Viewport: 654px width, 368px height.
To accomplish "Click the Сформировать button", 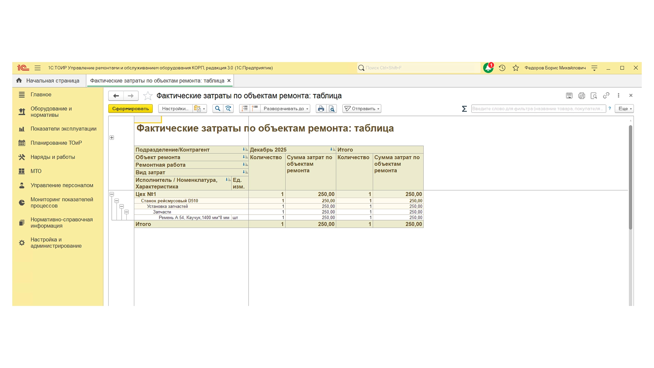I will click(x=130, y=109).
